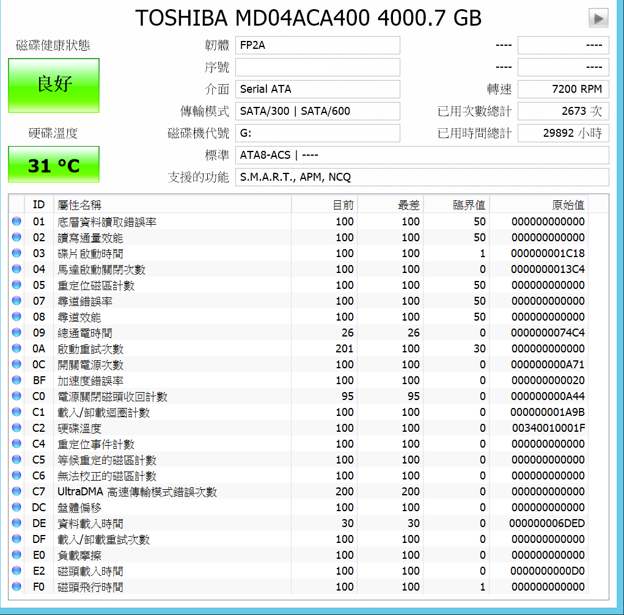Click the blue status dot for ID DC
Image resolution: width=624 pixels, height=615 pixels.
[x=17, y=507]
